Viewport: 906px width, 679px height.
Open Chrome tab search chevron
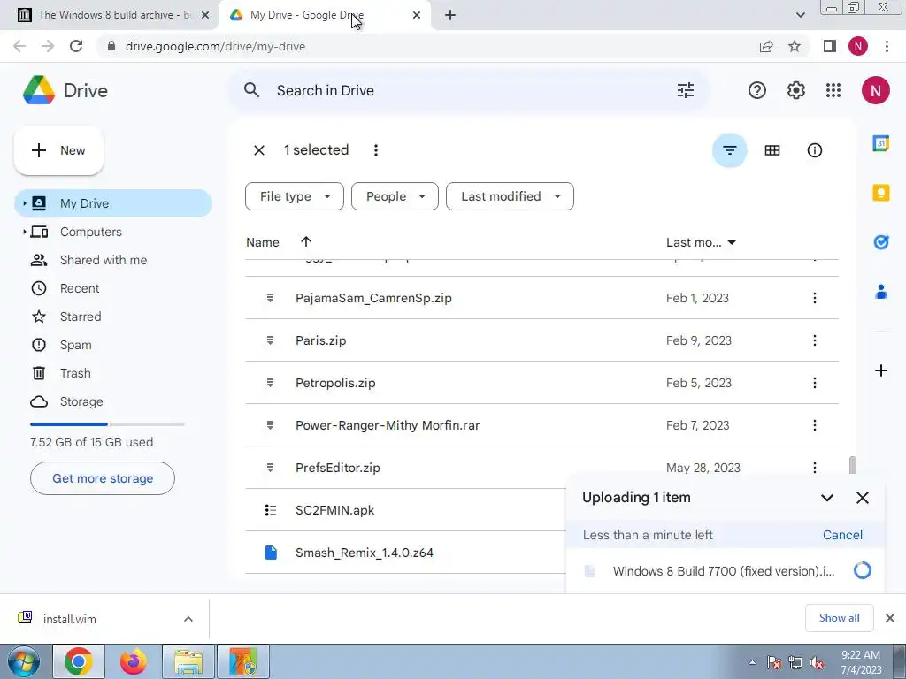800,15
